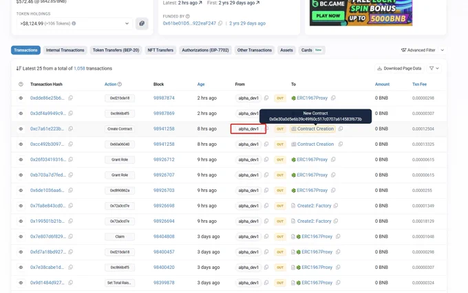Click the help icon above the eye column
The image size is (468, 293).
tap(21, 84)
